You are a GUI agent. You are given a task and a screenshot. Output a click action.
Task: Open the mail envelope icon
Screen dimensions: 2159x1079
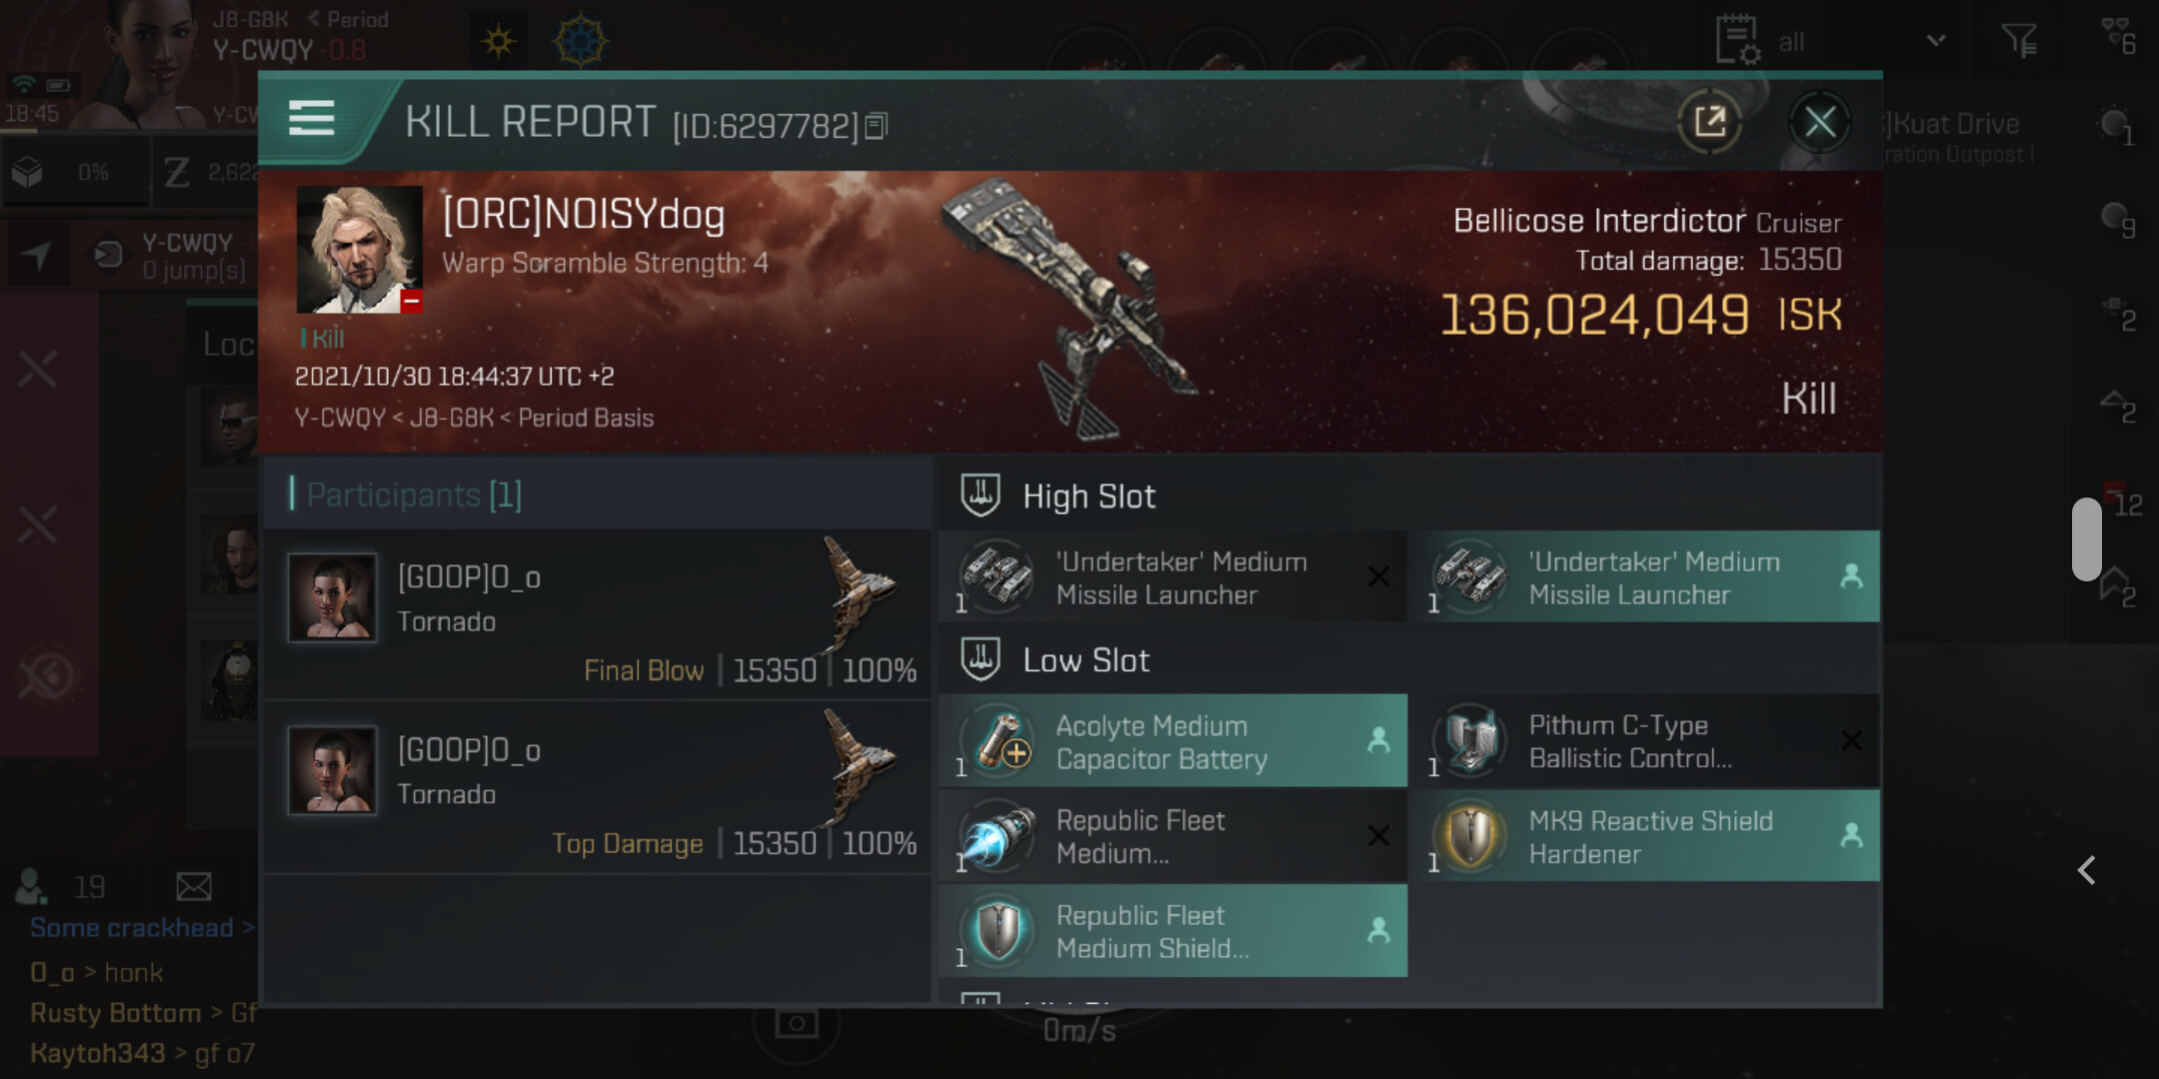coord(194,886)
